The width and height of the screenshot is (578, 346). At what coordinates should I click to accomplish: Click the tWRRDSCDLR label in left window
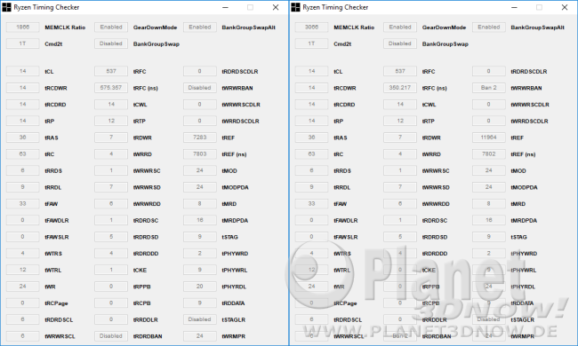tap(240, 122)
